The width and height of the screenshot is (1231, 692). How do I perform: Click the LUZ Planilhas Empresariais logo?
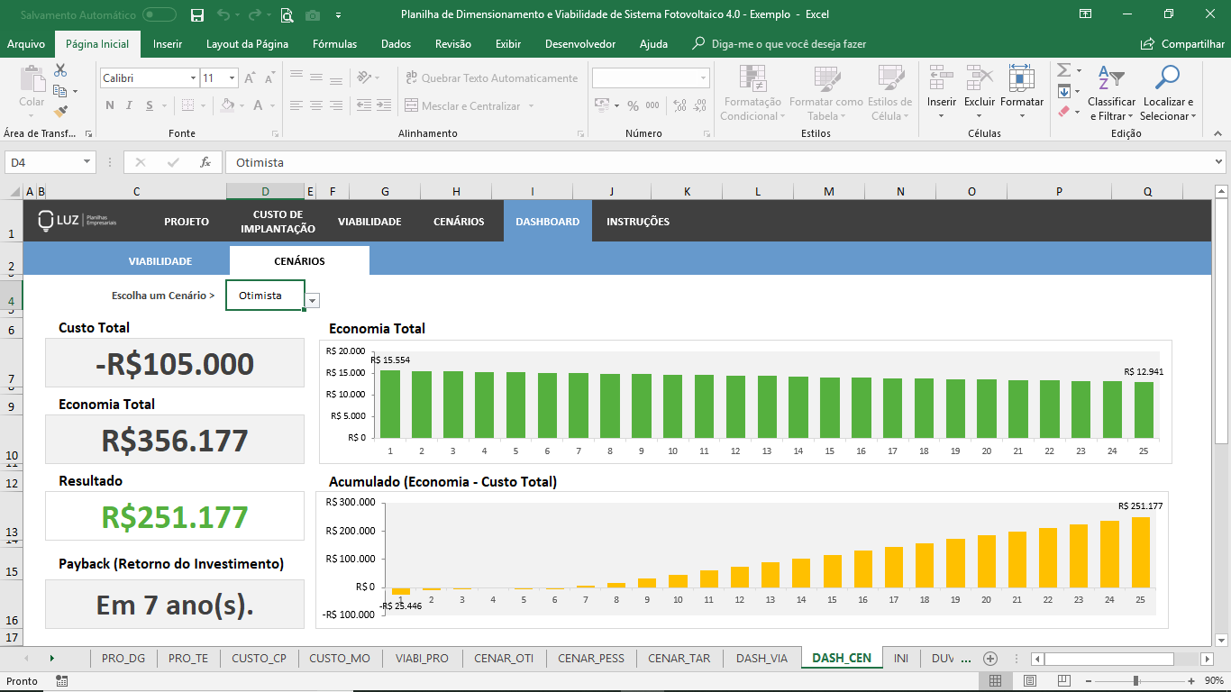78,221
